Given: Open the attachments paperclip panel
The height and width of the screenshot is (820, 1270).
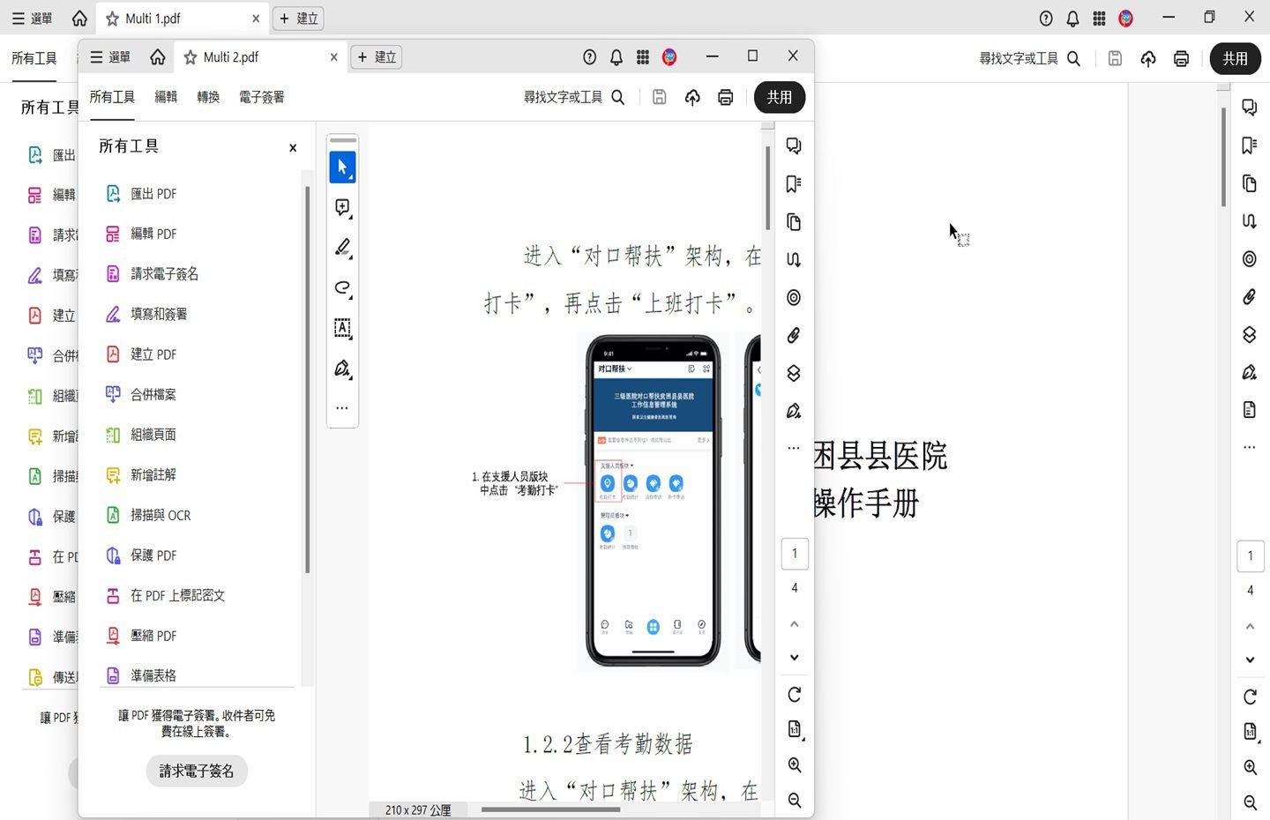Looking at the screenshot, I should coord(793,335).
